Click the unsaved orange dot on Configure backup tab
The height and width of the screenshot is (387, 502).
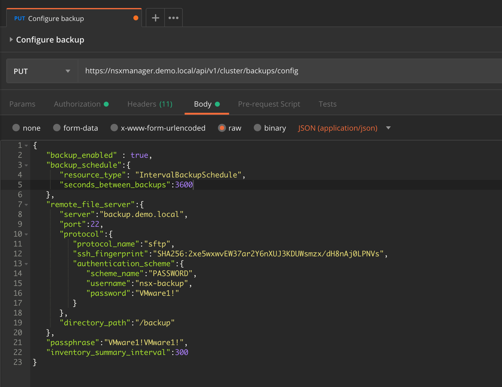pos(136,18)
